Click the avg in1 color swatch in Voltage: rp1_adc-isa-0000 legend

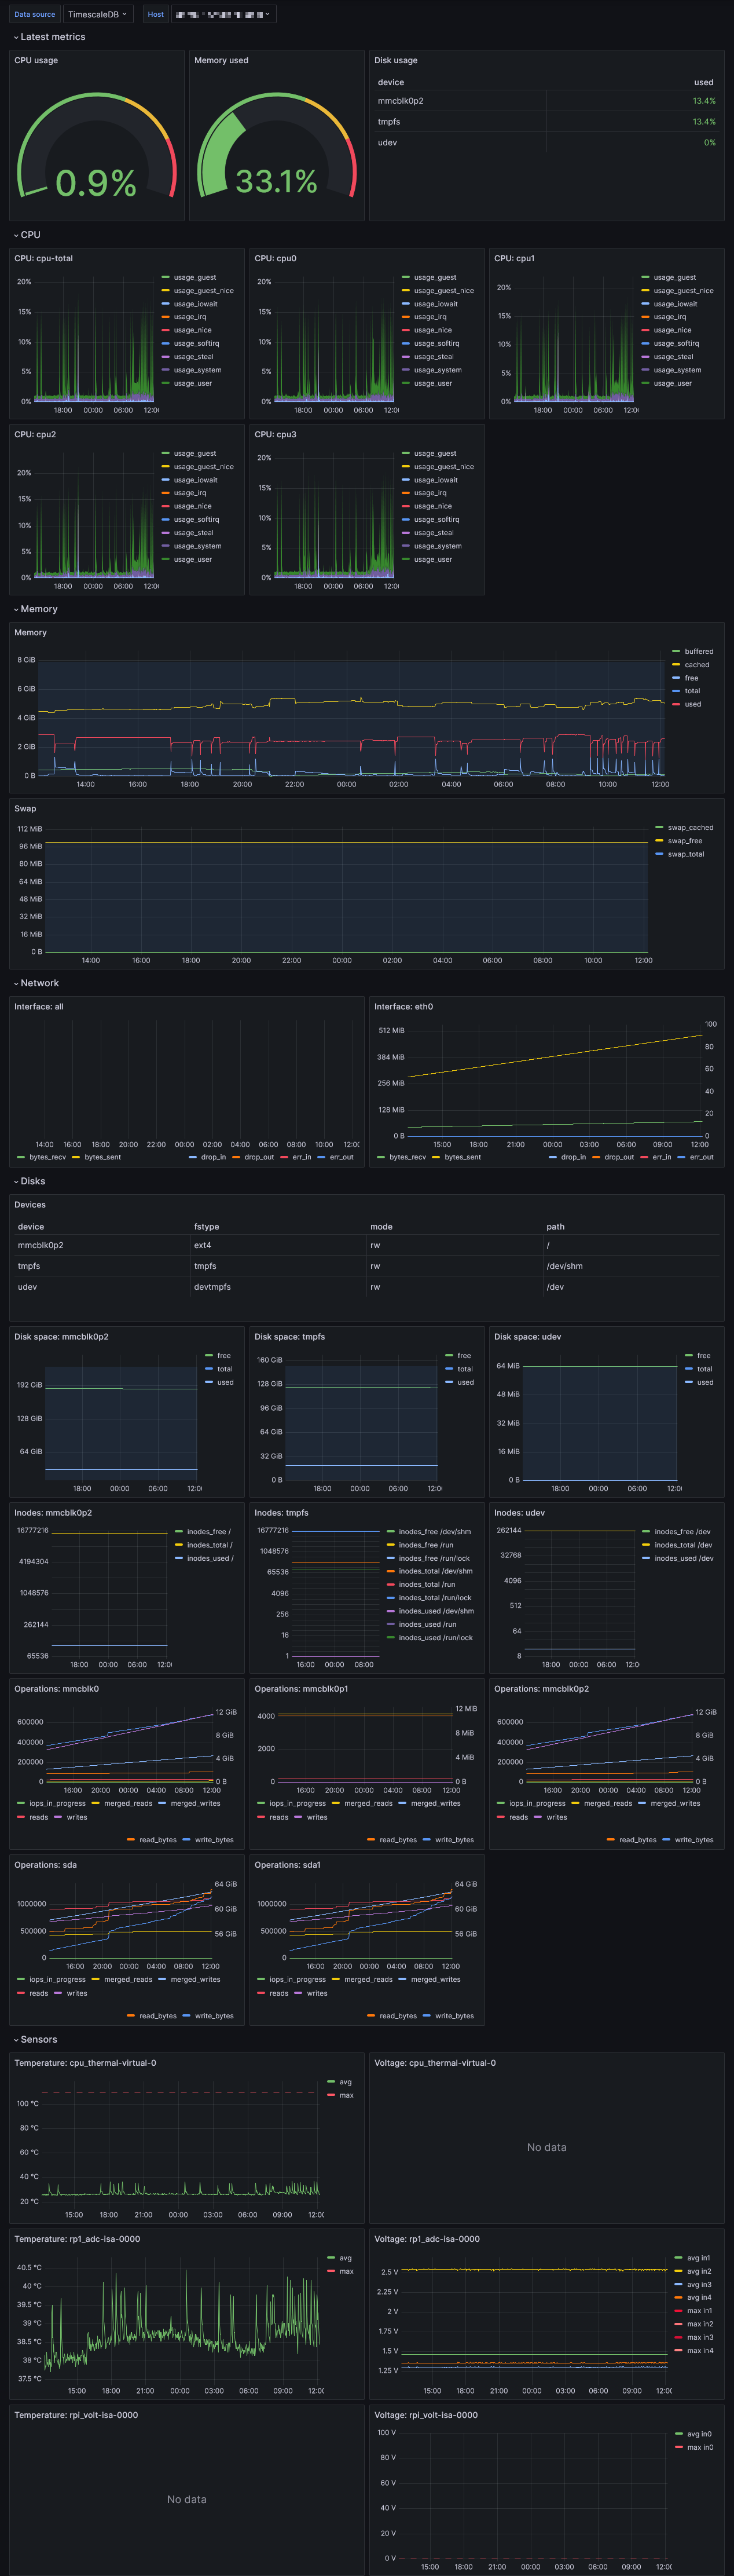tap(679, 2257)
